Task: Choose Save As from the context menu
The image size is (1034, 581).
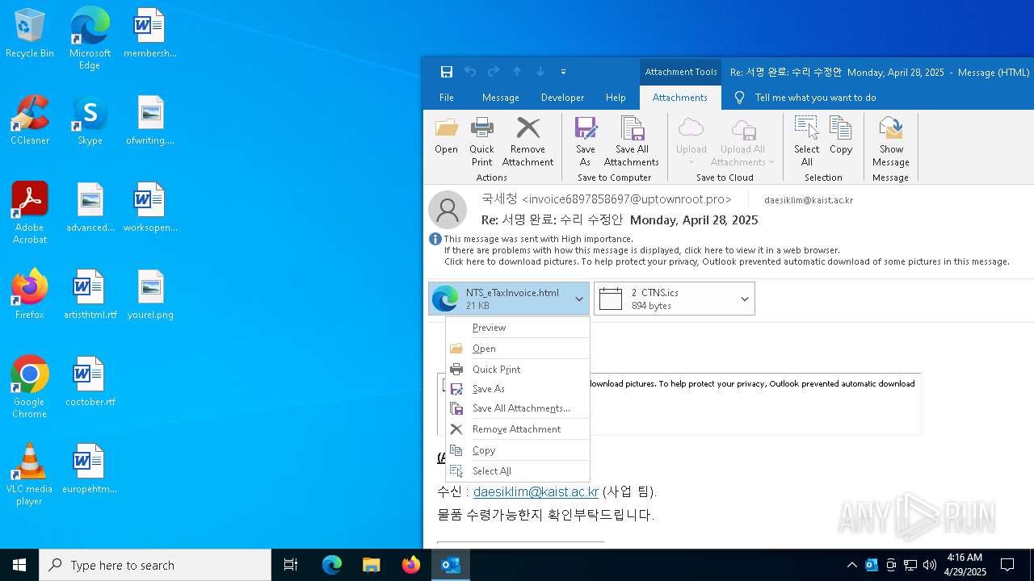Action: (518, 389)
